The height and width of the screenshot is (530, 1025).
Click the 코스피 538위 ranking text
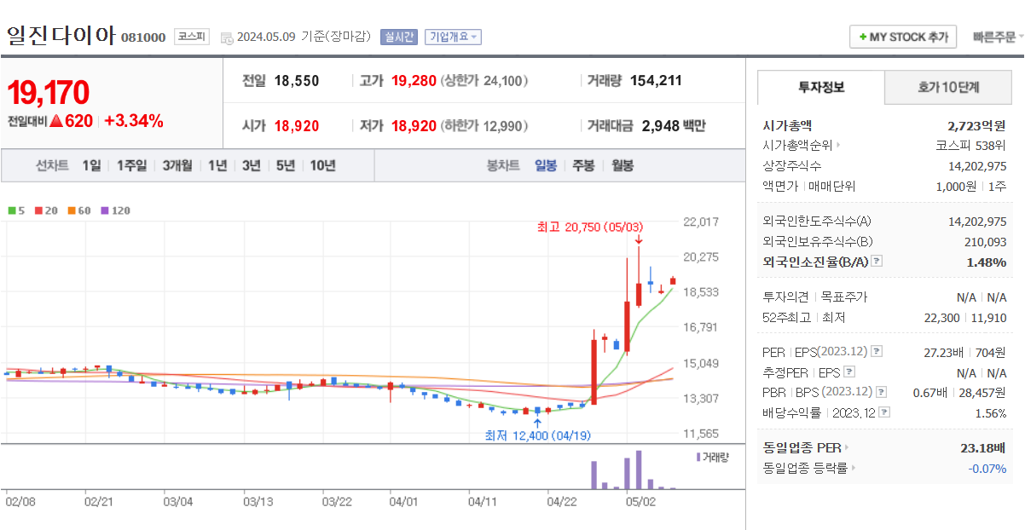click(x=970, y=146)
